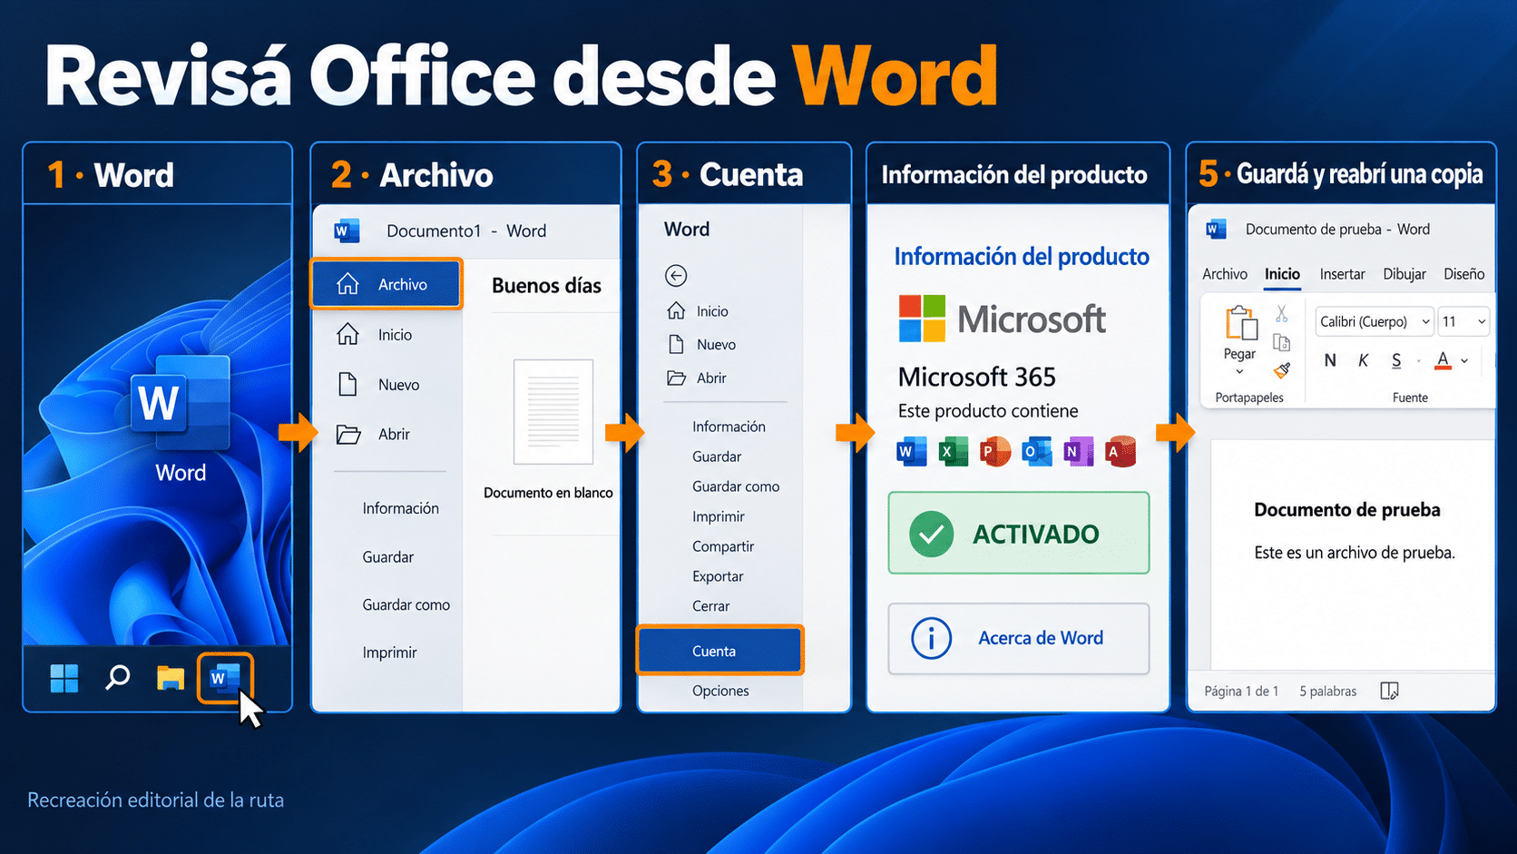
Task: Click the Acerca de Word info icon
Action: pyautogui.click(x=931, y=639)
